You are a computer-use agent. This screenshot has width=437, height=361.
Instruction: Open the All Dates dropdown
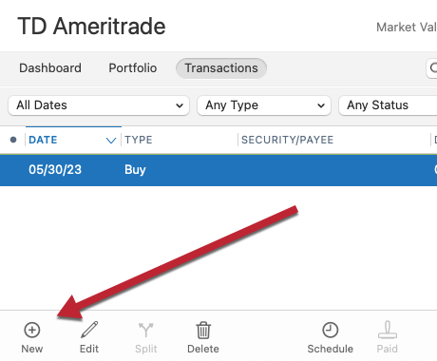coord(99,105)
